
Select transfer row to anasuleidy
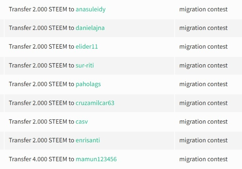tap(89, 10)
